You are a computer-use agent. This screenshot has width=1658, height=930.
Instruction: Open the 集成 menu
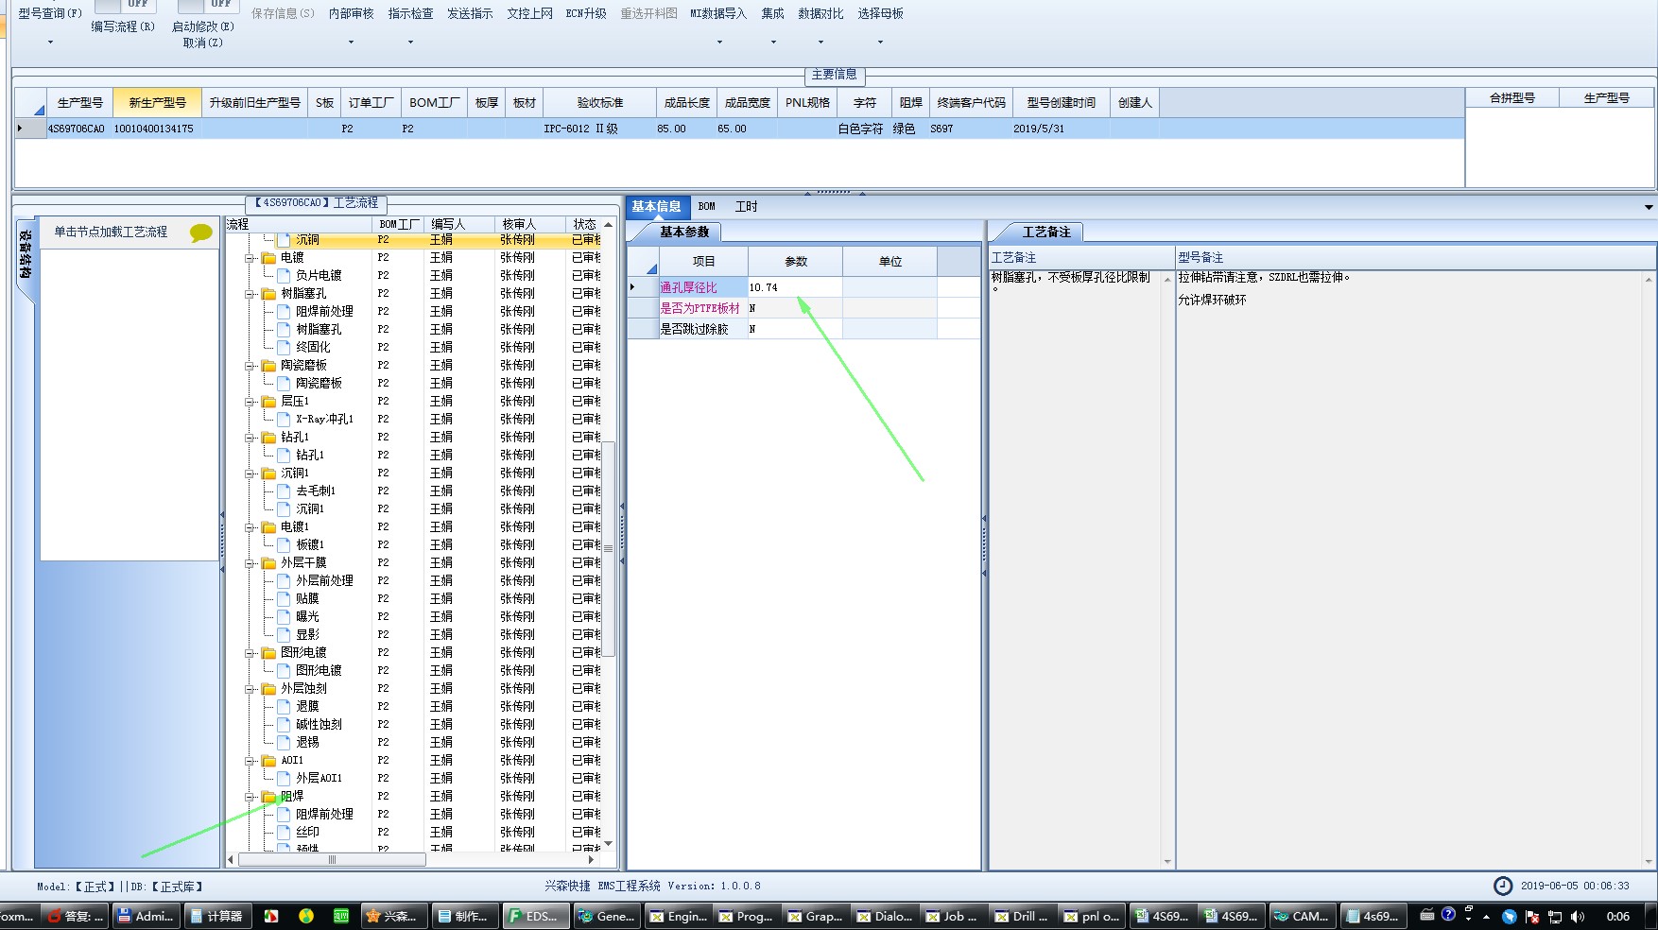(x=773, y=14)
